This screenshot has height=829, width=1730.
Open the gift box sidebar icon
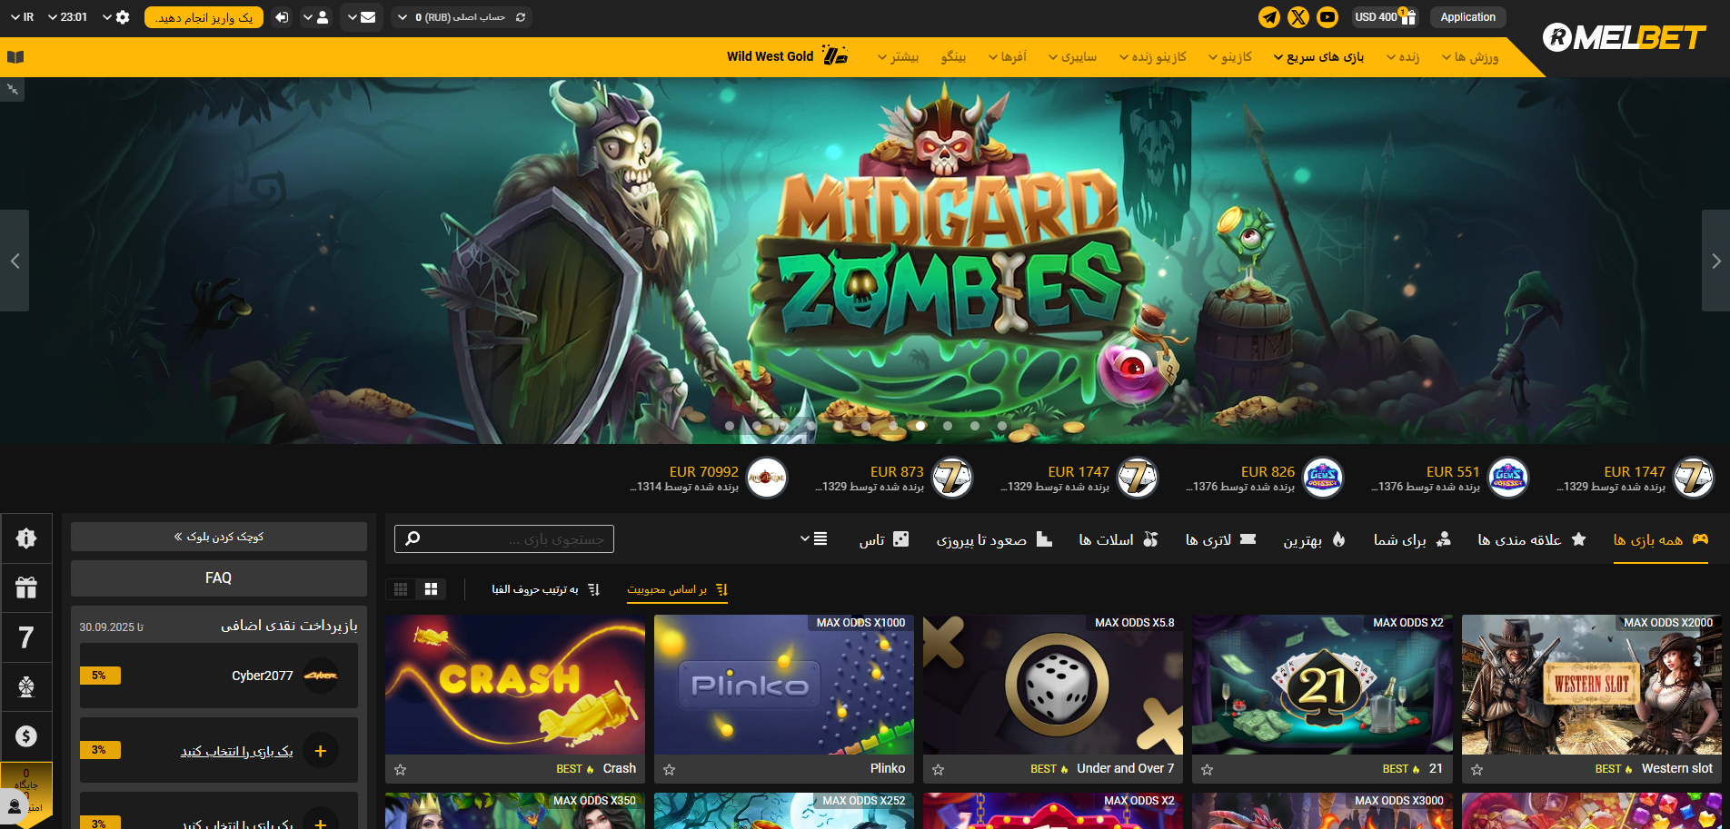(26, 587)
